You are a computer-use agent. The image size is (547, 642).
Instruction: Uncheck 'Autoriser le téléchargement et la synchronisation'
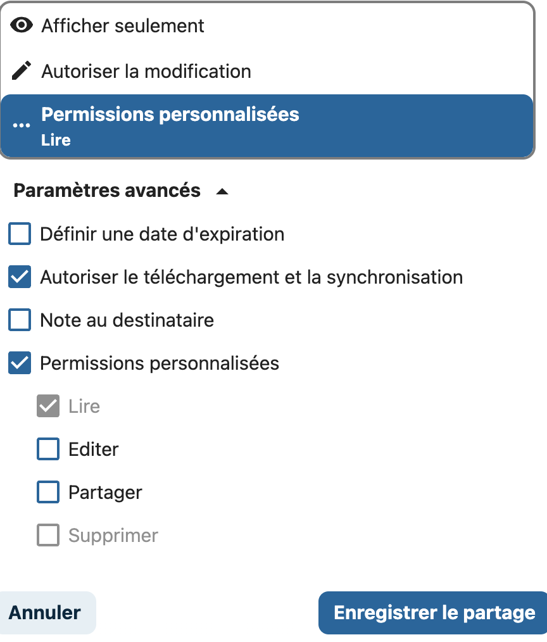20,277
